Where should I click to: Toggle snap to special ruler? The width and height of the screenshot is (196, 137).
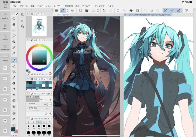click(172, 11)
